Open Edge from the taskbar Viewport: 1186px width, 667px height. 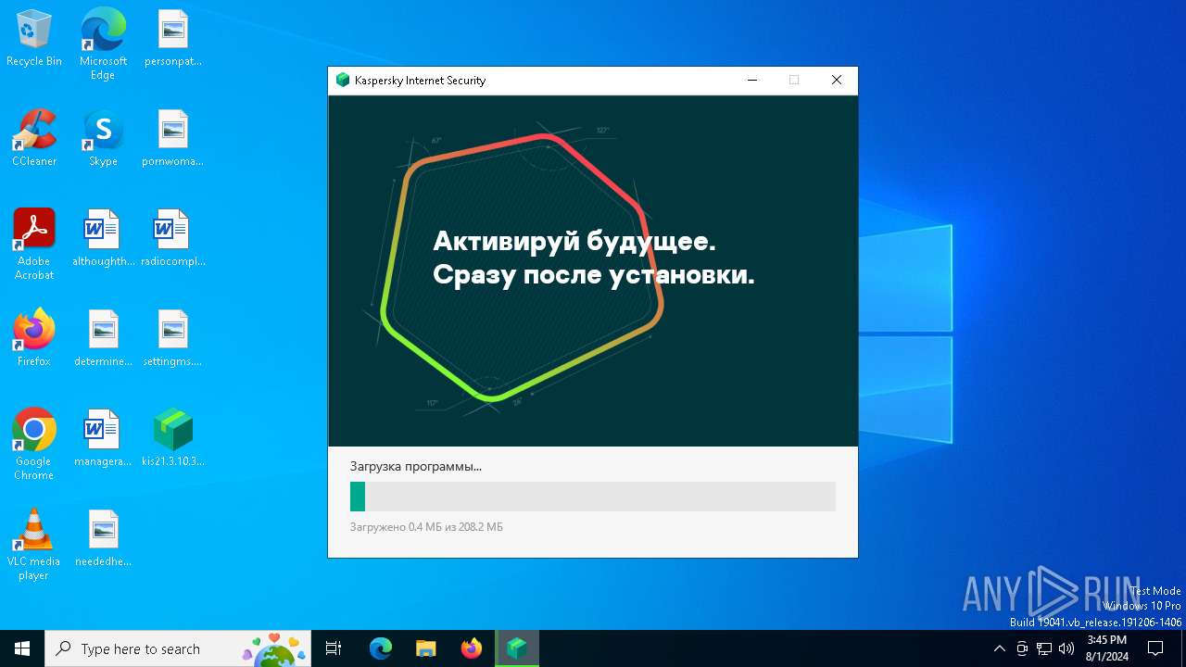pos(381,648)
